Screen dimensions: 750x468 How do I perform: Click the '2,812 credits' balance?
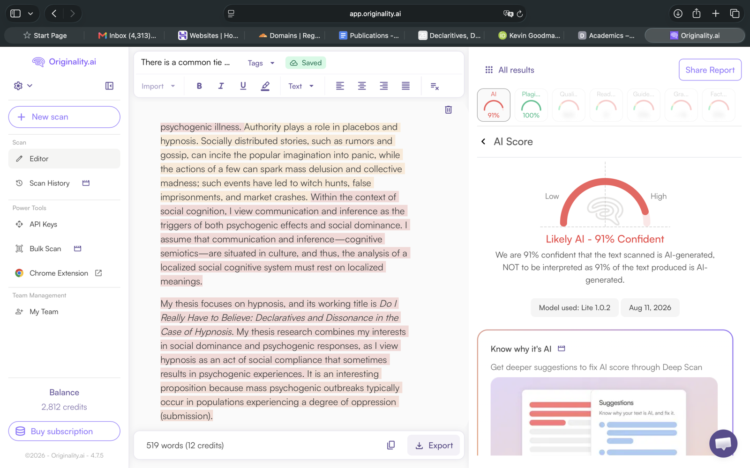point(64,407)
